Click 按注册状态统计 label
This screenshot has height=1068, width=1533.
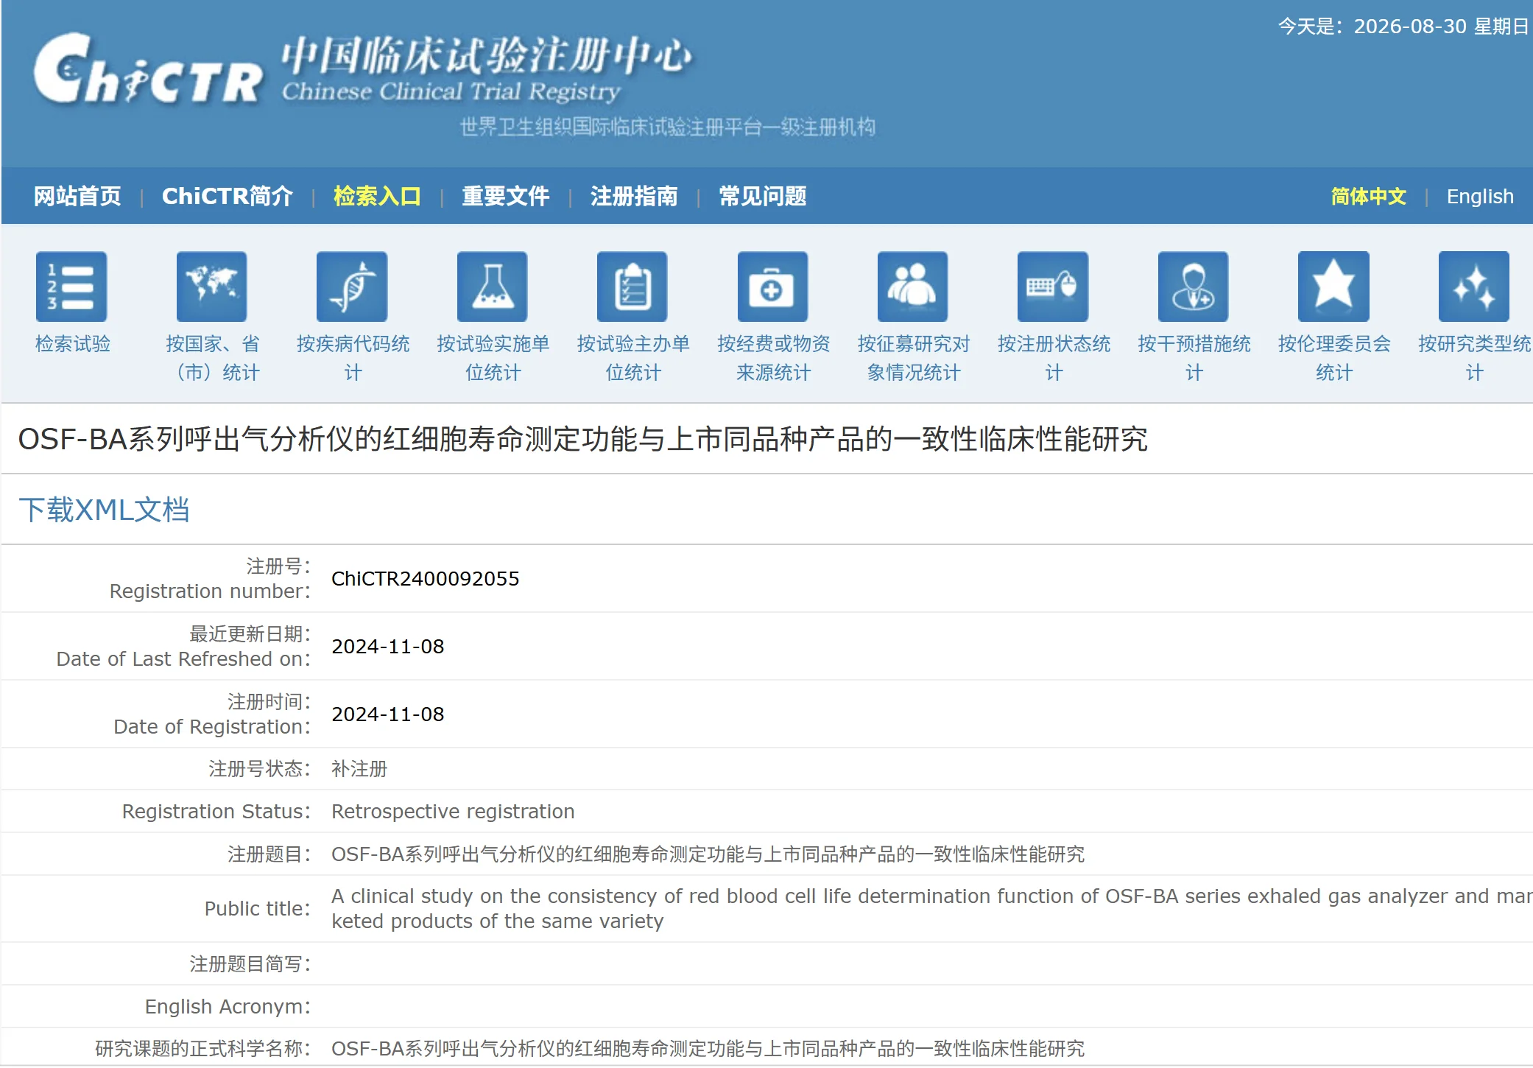tap(1054, 358)
